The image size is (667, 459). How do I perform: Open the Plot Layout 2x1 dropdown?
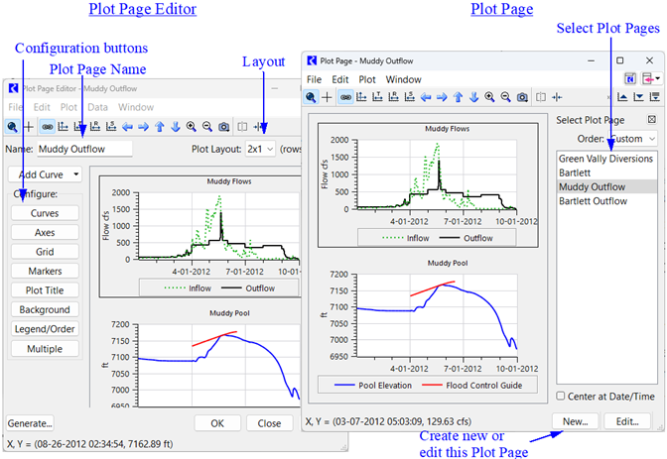point(261,149)
